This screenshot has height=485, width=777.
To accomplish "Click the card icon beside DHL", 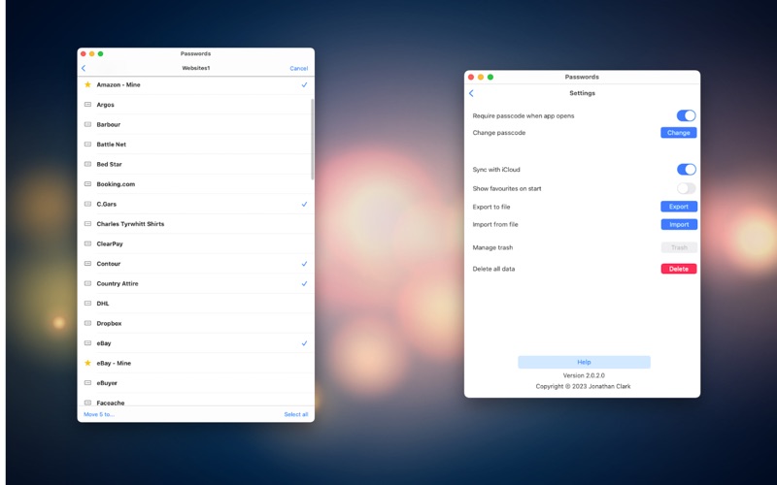I will [87, 303].
